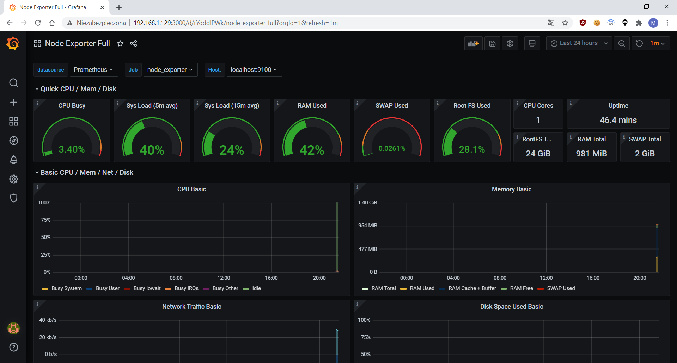
Task: Click info icon on Memory Basic panel
Action: [x=357, y=187]
